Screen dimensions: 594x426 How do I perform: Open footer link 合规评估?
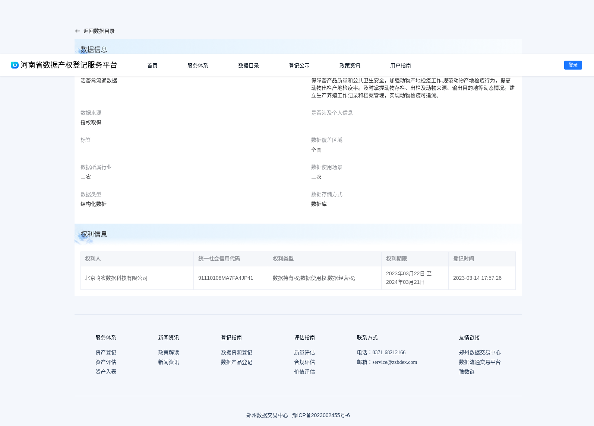[304, 362]
